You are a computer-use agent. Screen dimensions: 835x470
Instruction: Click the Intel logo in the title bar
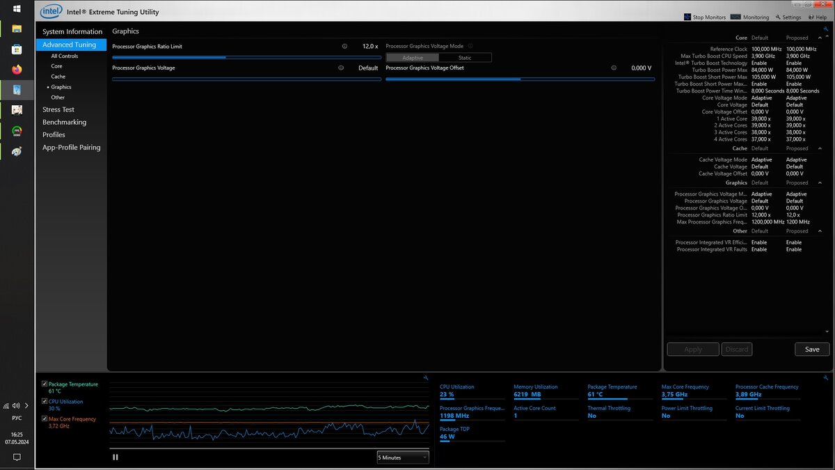[x=51, y=11]
